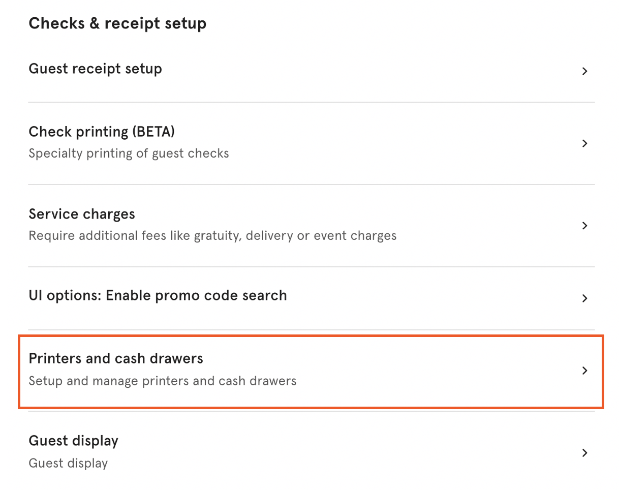Expand Check printing row using the arrow
Viewport: 619px width, 490px height.
584,143
